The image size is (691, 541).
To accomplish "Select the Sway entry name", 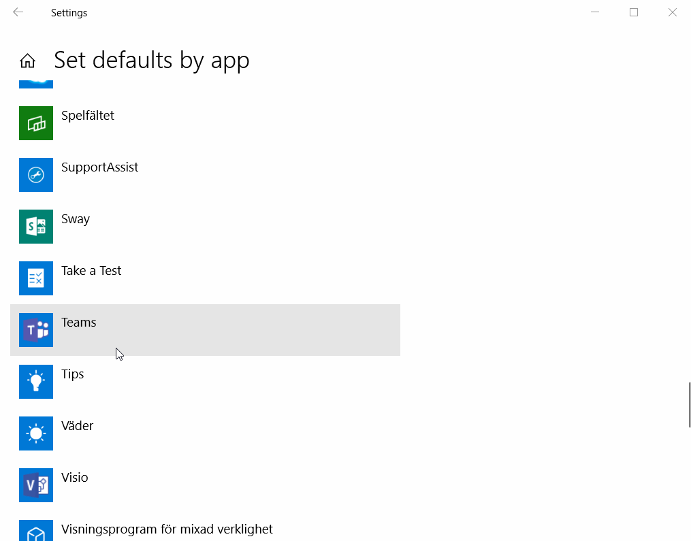I will 76,219.
